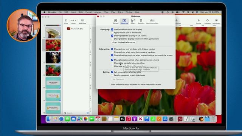The width and height of the screenshot is (242, 136).
Task: Open the Format inspector in Keynote toolbar
Action: pos(199,21)
